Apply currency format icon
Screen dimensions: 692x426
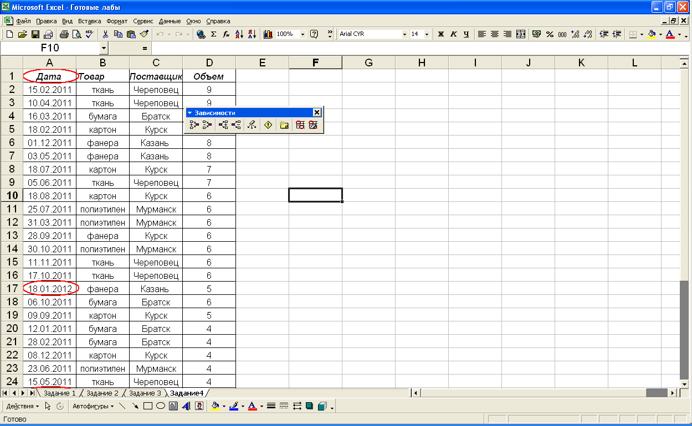tap(536, 34)
